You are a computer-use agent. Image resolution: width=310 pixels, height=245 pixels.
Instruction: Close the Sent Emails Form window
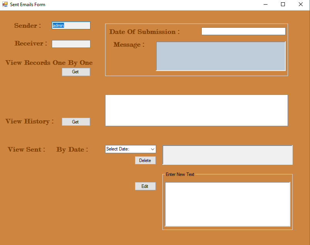(x=300, y=4)
